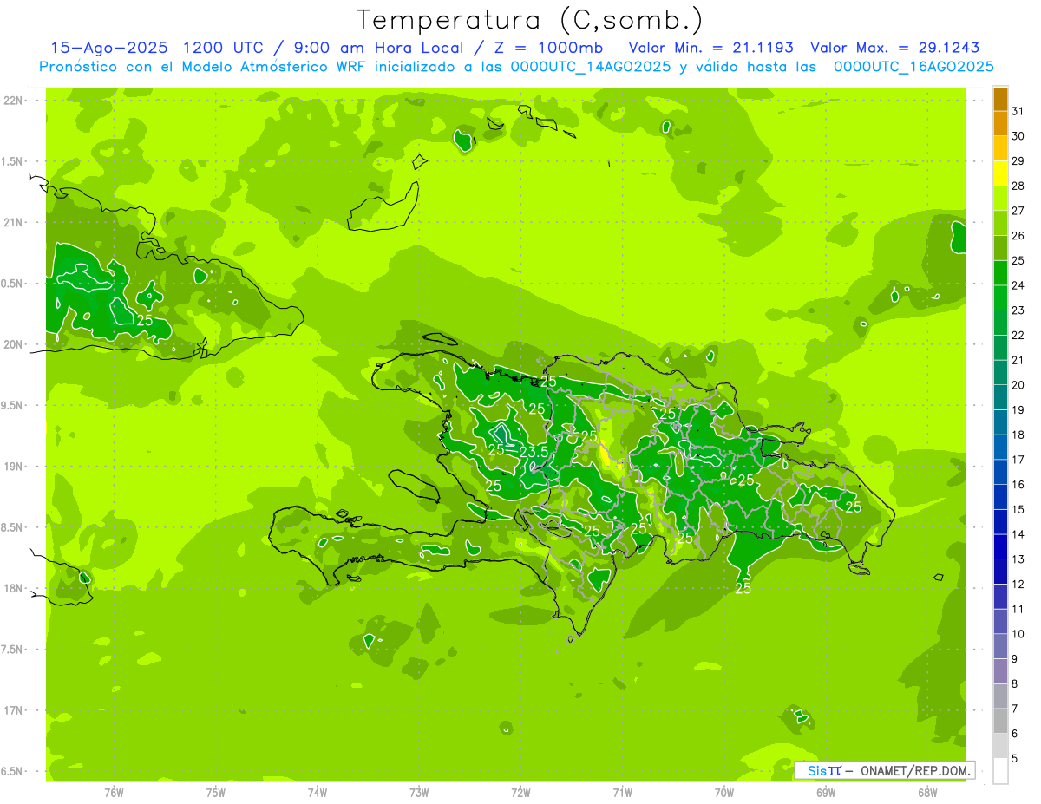Click the "21N" latitude label

[x=13, y=222]
